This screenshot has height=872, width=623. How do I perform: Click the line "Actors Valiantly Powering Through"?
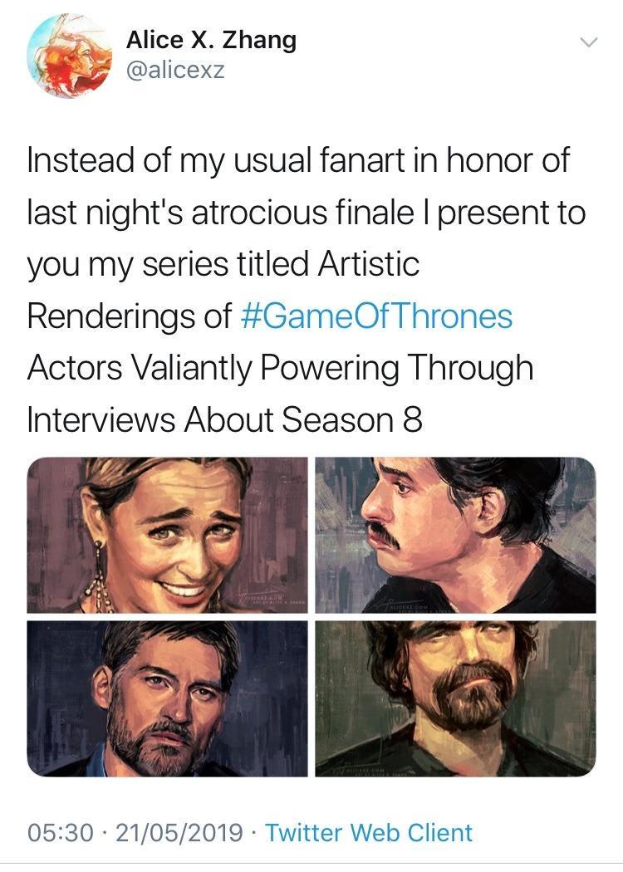tap(280, 368)
